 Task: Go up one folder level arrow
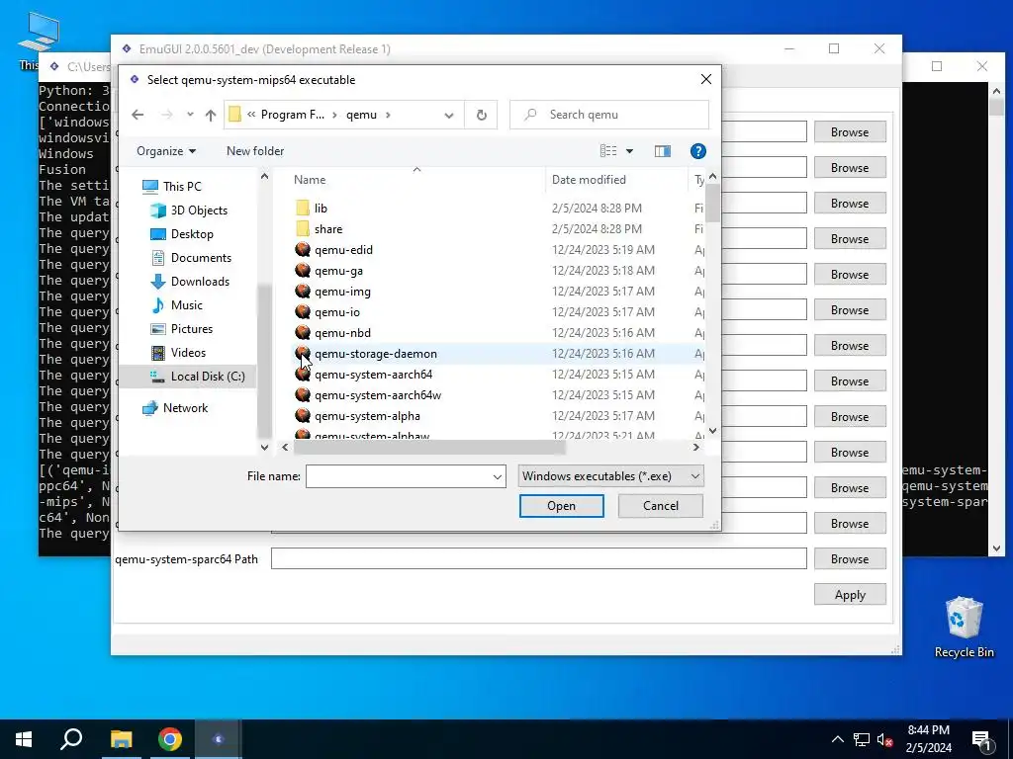point(211,115)
